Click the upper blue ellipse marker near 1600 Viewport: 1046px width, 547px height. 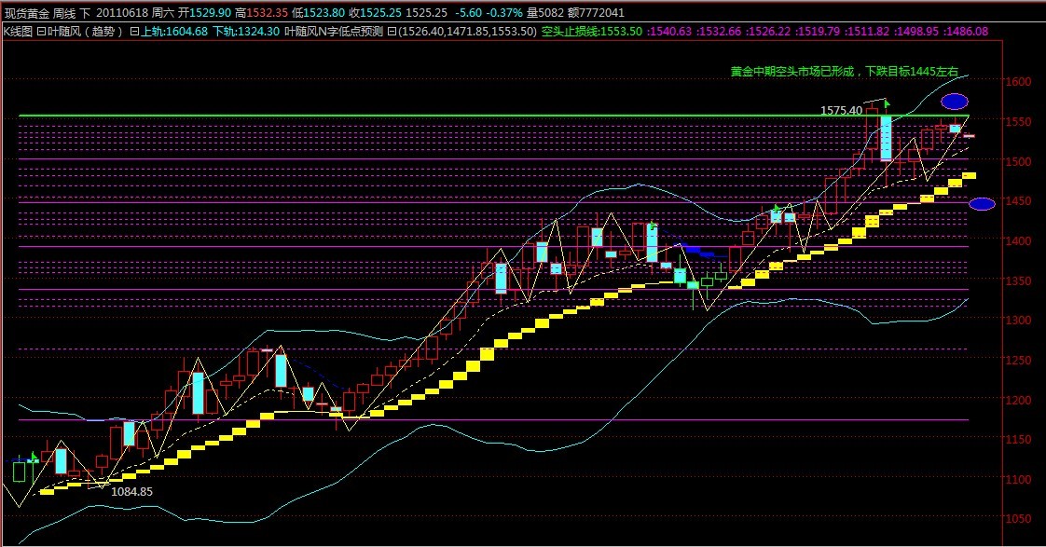click(954, 101)
